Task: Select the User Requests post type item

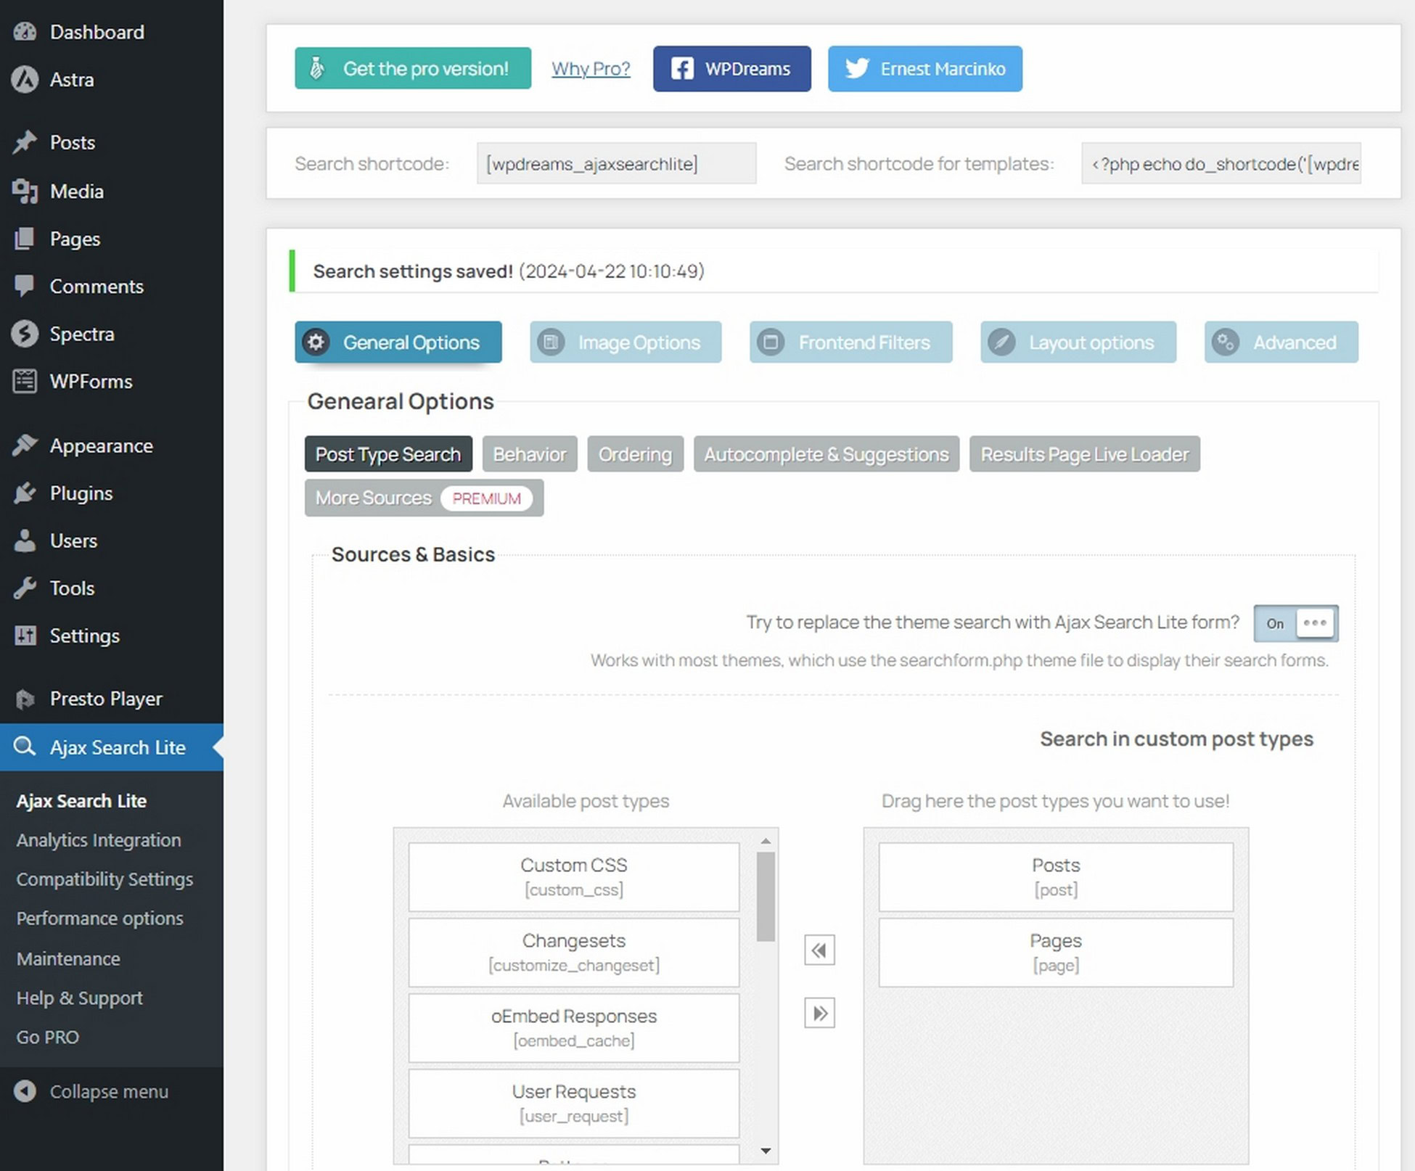Action: coord(574,1103)
